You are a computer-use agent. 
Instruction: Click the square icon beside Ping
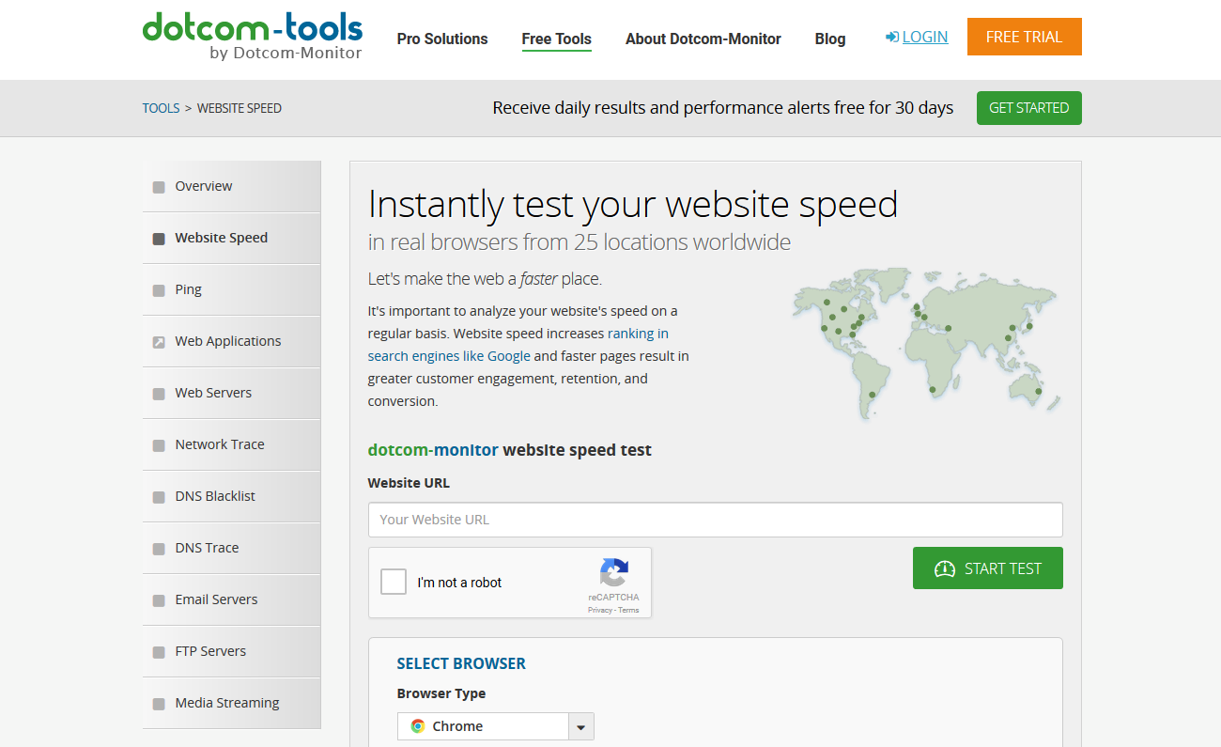159,290
